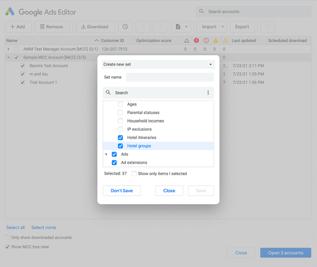Click Close button in the dialog

click(x=169, y=190)
